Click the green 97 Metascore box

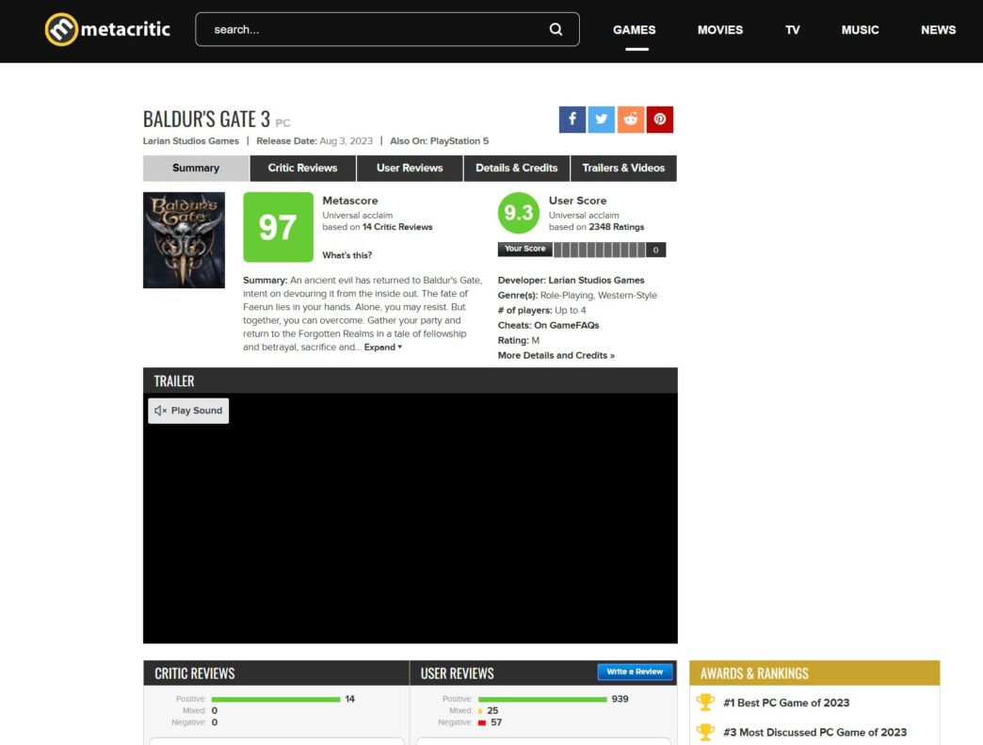click(x=279, y=227)
